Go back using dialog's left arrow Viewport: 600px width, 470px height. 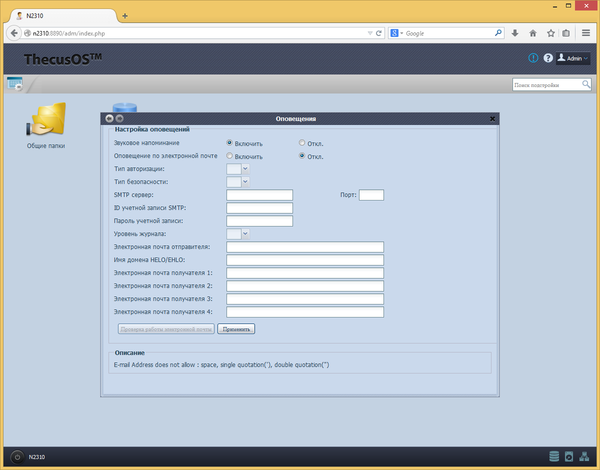(x=109, y=118)
